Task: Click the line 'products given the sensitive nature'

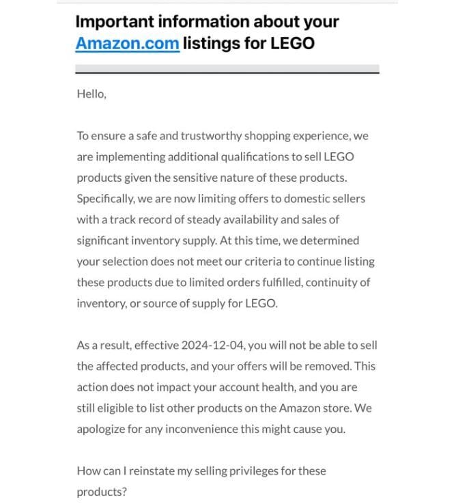Action: pyautogui.click(x=212, y=178)
